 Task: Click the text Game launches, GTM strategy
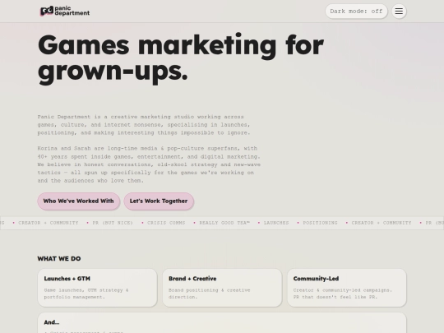click(86, 294)
